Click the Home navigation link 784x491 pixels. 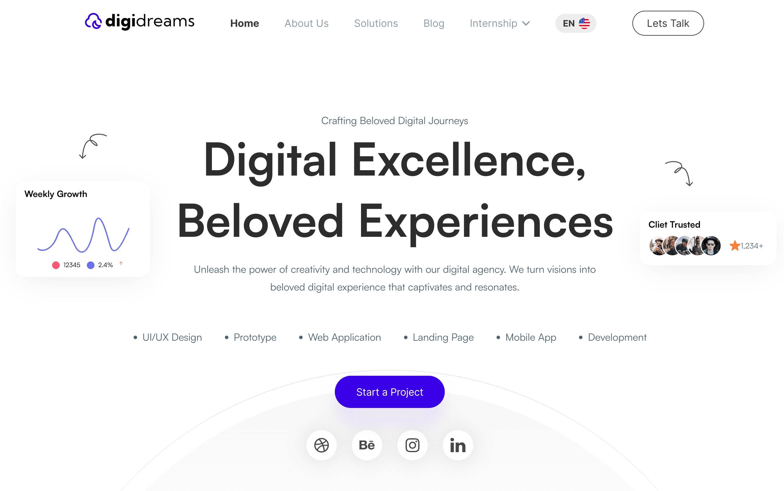[x=244, y=23]
